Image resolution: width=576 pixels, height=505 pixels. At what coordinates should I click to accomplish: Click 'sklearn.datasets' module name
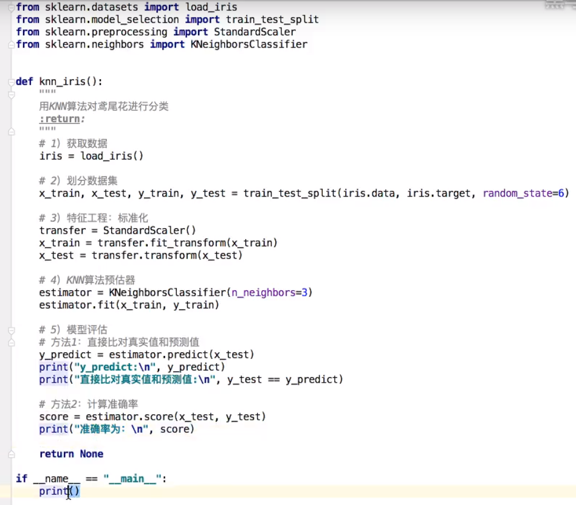[x=92, y=7]
